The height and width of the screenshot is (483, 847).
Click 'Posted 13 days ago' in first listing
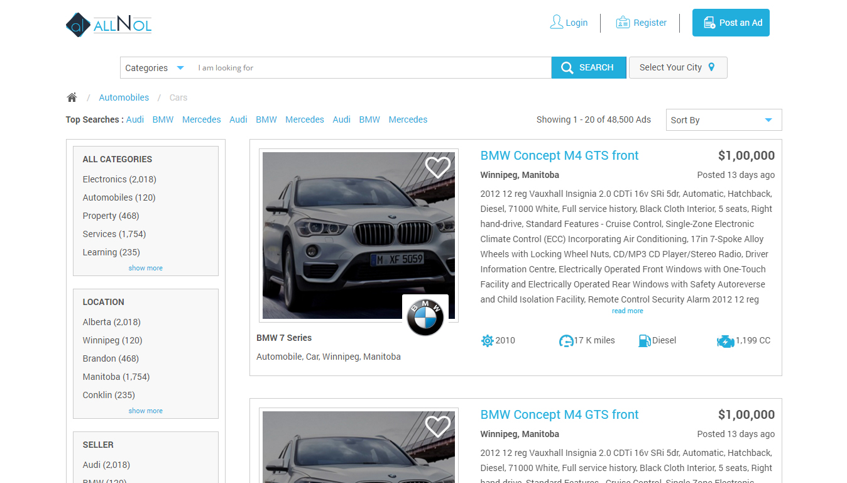tap(736, 175)
